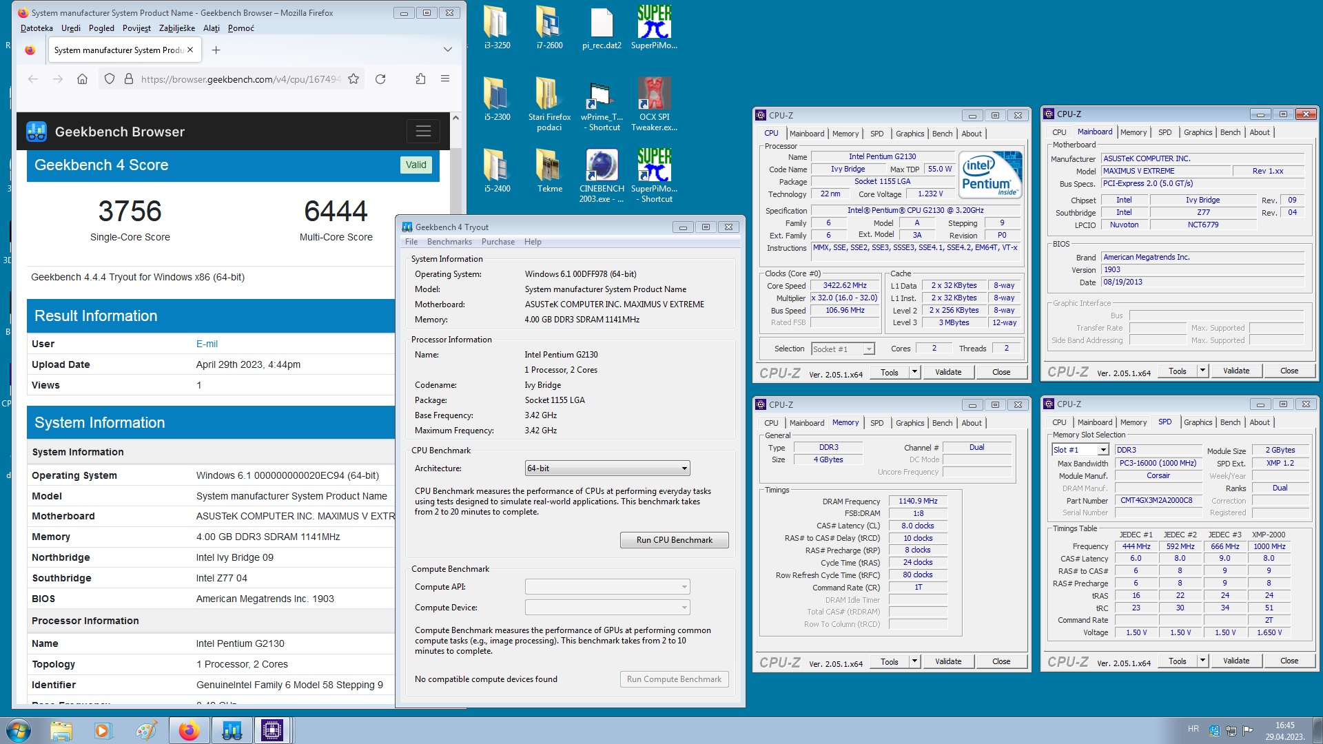Launch the SuperPiMo Shortcut icon
Screen dimensions: 1323x744
654,175
